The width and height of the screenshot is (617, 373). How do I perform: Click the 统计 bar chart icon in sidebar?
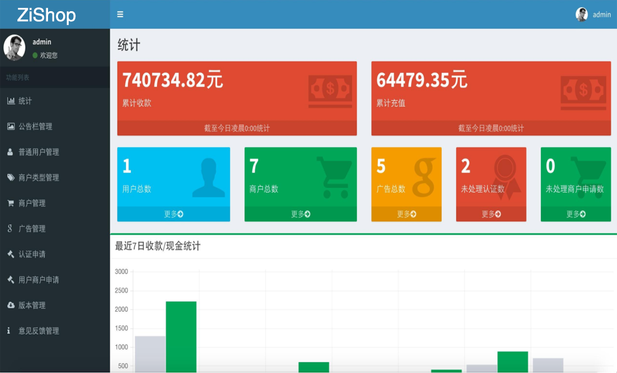click(x=11, y=101)
